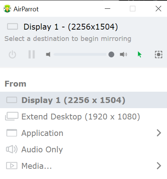The height and width of the screenshot is (179, 167).
Task: Click the Extend Desktop dual-screen icon
Action: tap(12, 116)
